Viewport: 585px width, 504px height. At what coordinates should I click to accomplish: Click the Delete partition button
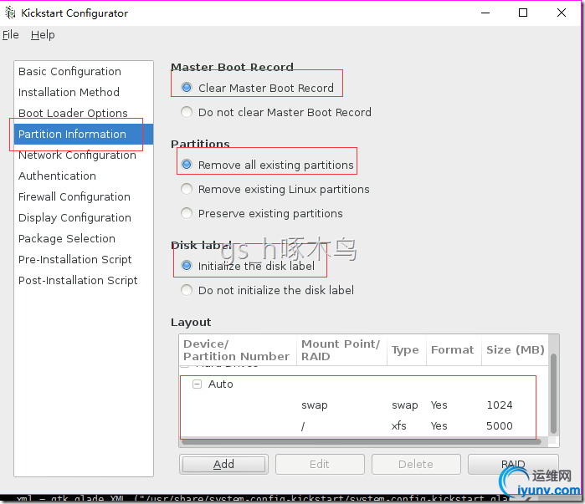416,464
